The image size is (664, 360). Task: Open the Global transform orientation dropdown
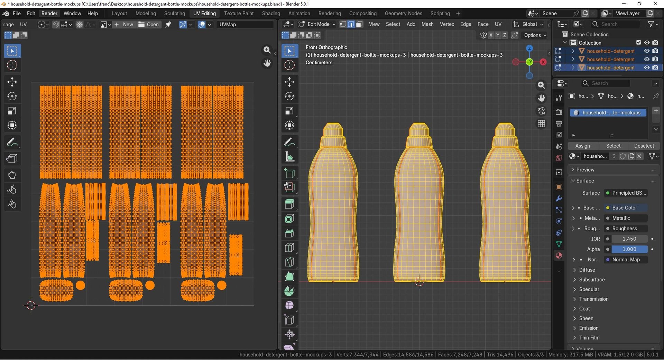[528, 24]
